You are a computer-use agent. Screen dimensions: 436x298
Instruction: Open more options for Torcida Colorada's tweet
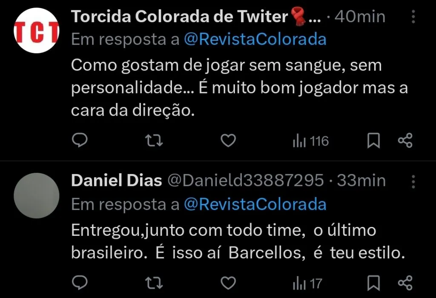pyautogui.click(x=413, y=16)
